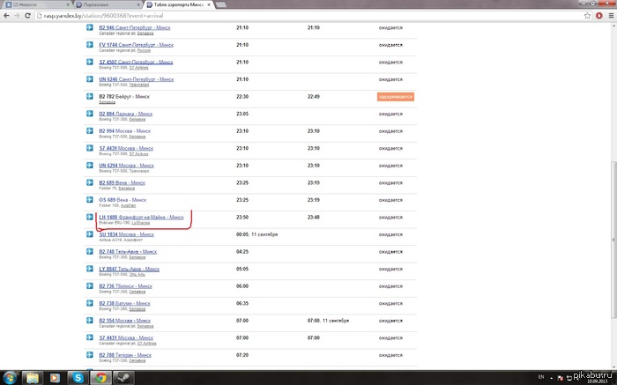This screenshot has height=385, width=617.
Task: Open the FV 1744 Санкт-Петербург - Минск link
Action: (136, 45)
